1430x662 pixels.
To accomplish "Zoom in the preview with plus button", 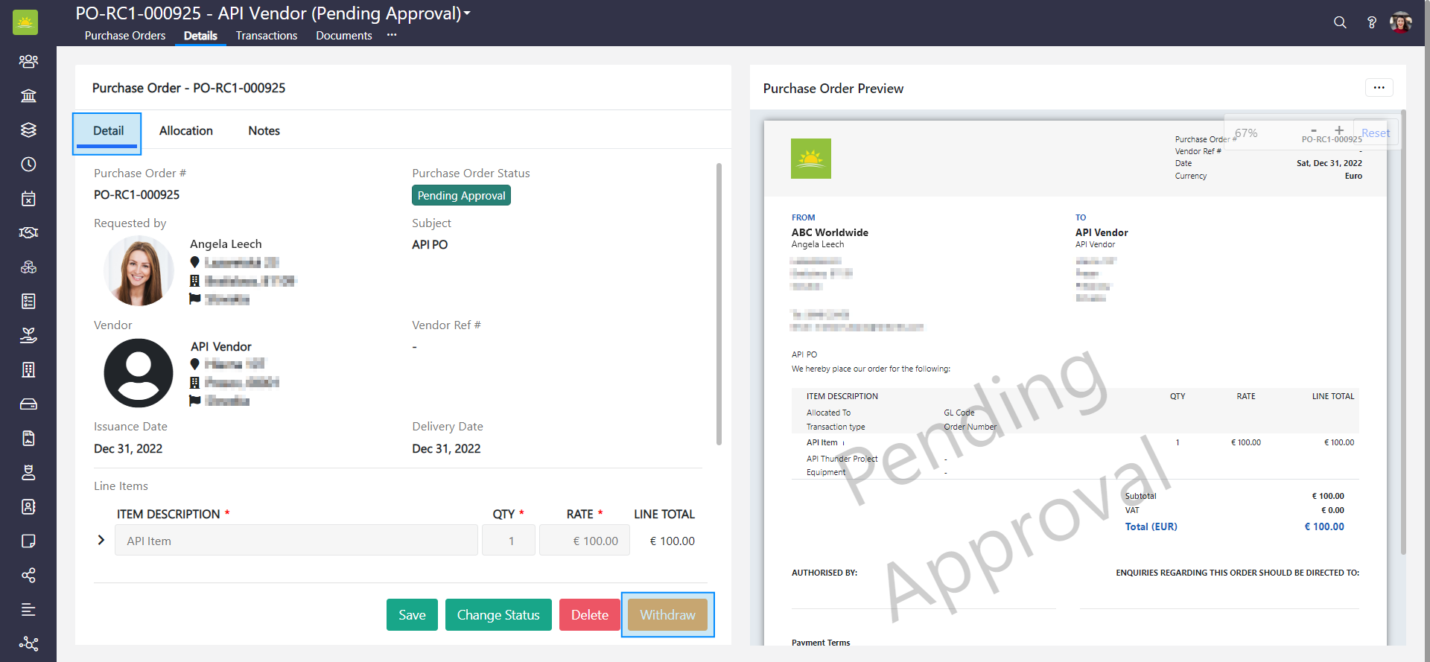I will [1339, 130].
